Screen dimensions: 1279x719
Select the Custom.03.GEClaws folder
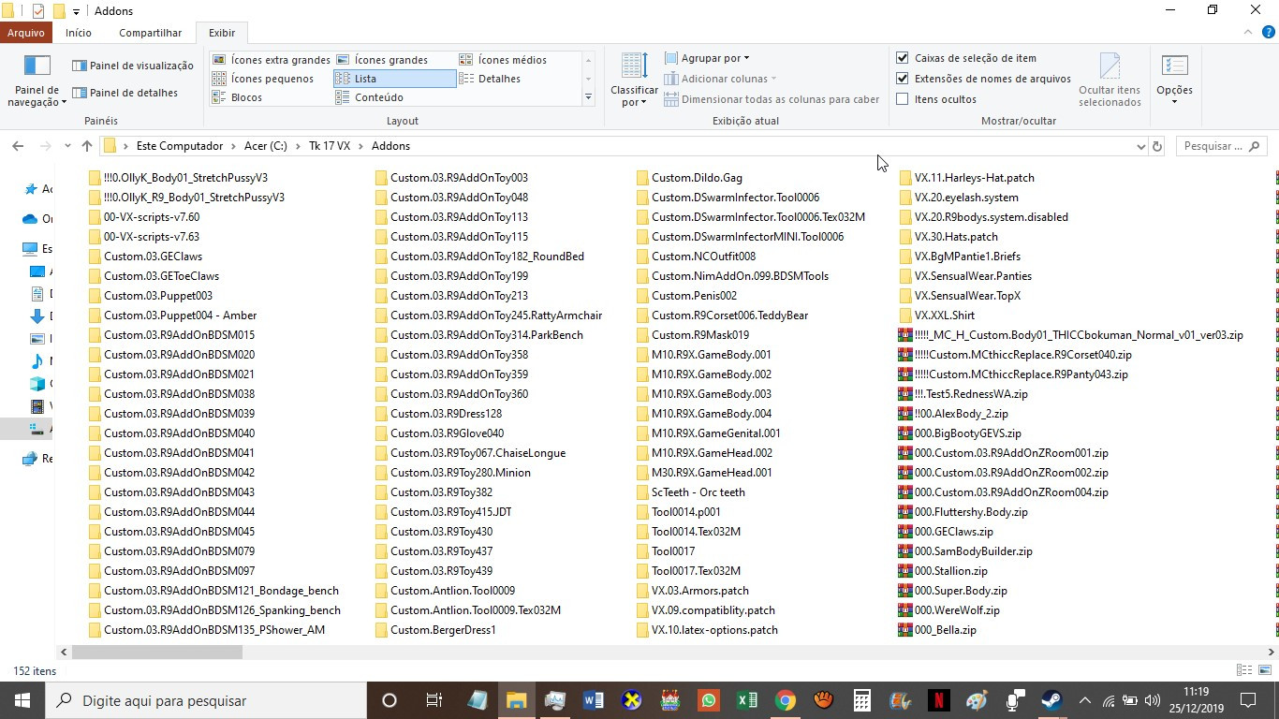tap(153, 257)
